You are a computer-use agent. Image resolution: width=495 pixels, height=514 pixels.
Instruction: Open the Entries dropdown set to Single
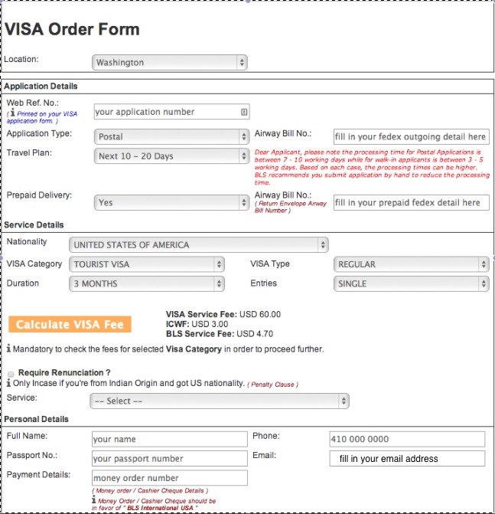[411, 283]
